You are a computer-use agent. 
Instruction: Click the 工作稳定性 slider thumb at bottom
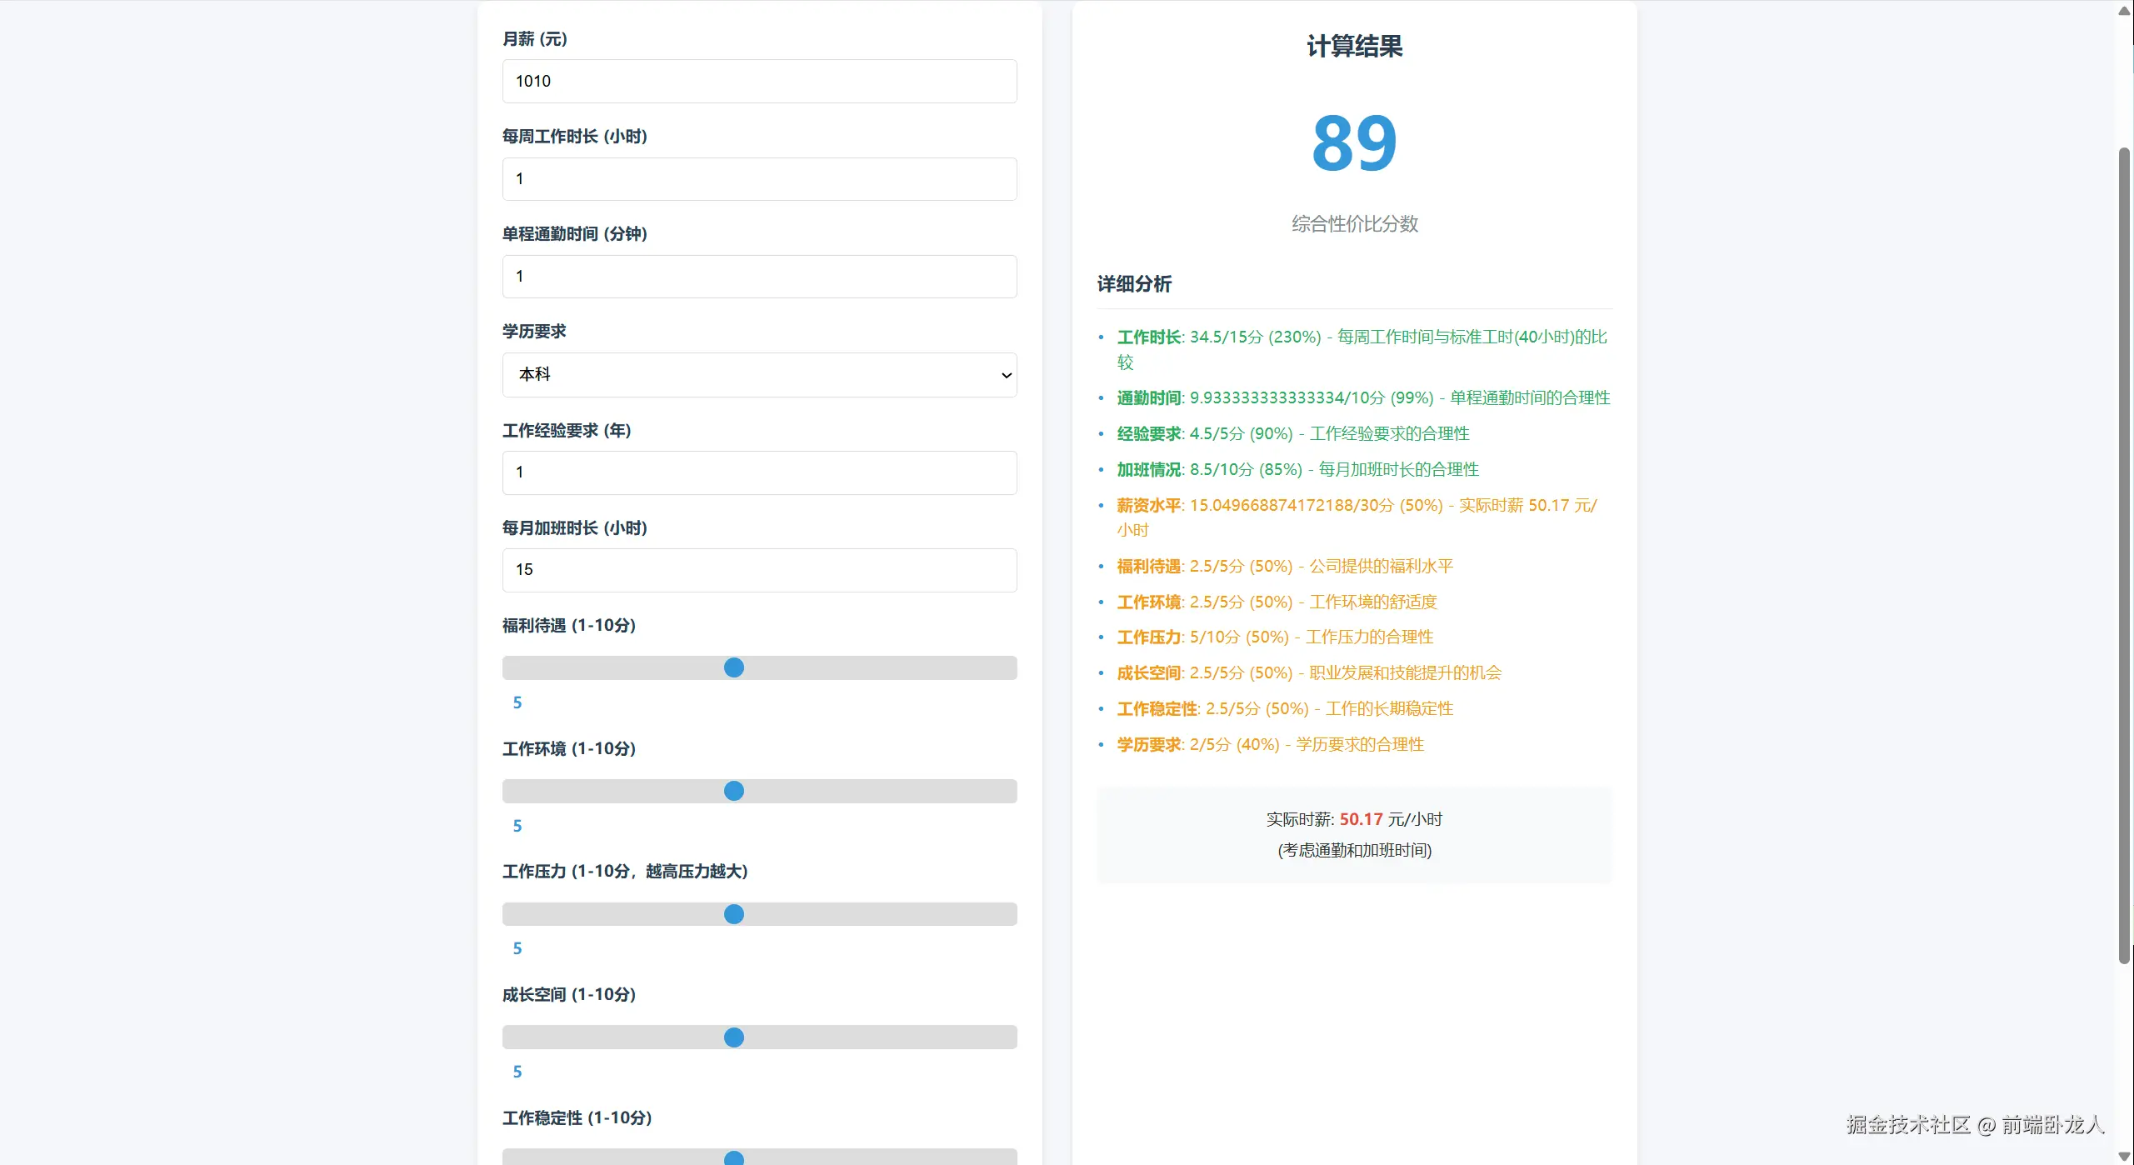(733, 1157)
